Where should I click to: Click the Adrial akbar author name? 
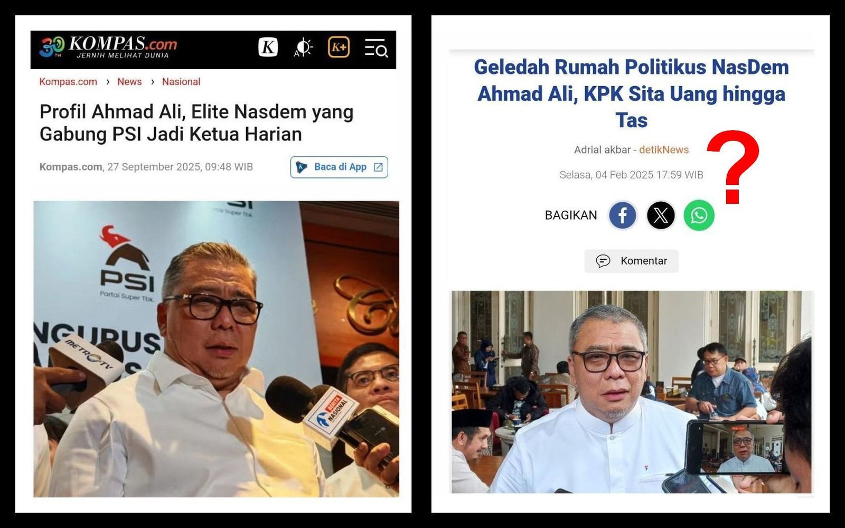click(x=602, y=150)
